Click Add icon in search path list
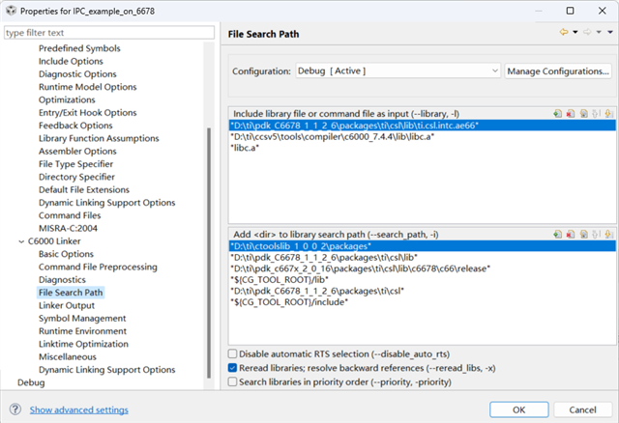This screenshot has height=423, width=619. [x=558, y=235]
